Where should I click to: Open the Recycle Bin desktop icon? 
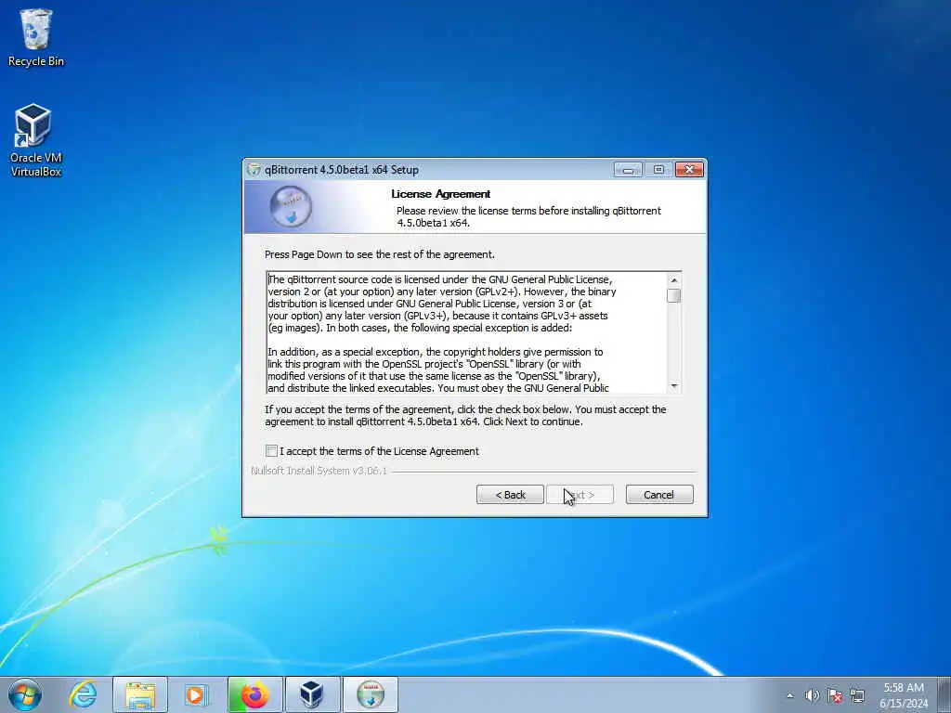tap(36, 37)
